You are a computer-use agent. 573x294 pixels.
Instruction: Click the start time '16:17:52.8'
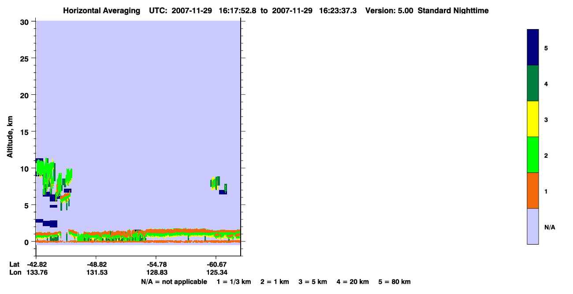click(x=238, y=11)
